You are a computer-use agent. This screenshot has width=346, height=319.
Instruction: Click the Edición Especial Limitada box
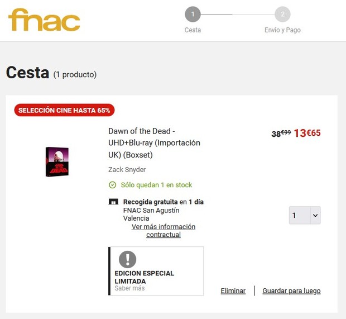(156, 271)
